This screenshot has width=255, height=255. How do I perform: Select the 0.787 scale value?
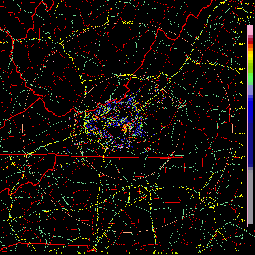(240, 82)
